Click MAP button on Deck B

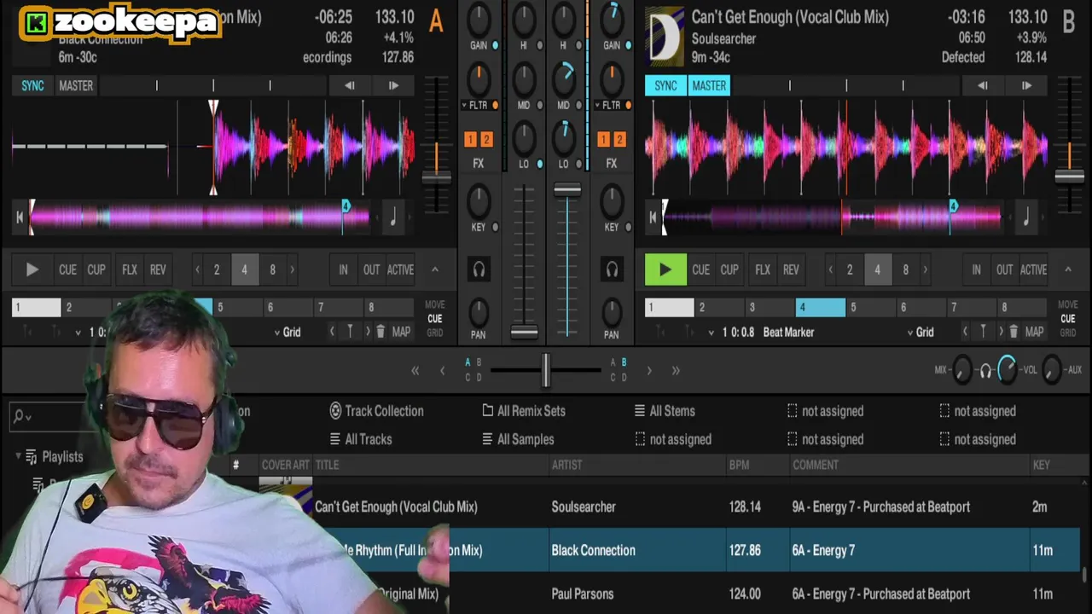coord(1034,332)
